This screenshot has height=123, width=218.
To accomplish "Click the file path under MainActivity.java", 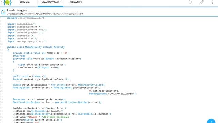I will (45, 14).
